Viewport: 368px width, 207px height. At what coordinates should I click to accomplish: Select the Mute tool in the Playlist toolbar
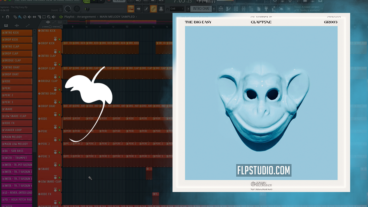click(29, 17)
